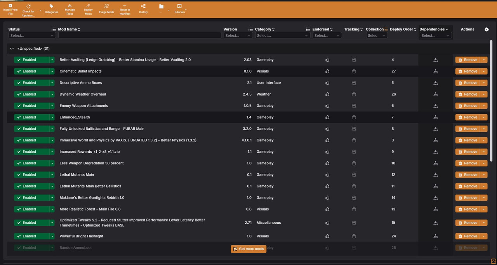
Task: Open dependencies icon for Powerful Bright Flashlight
Action: [435, 236]
